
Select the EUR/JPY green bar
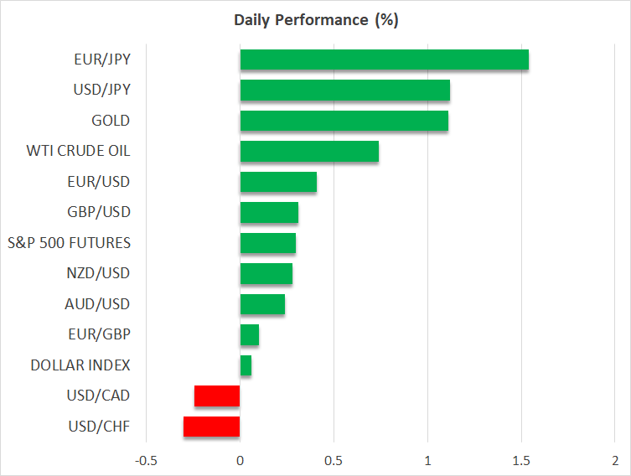pos(384,59)
